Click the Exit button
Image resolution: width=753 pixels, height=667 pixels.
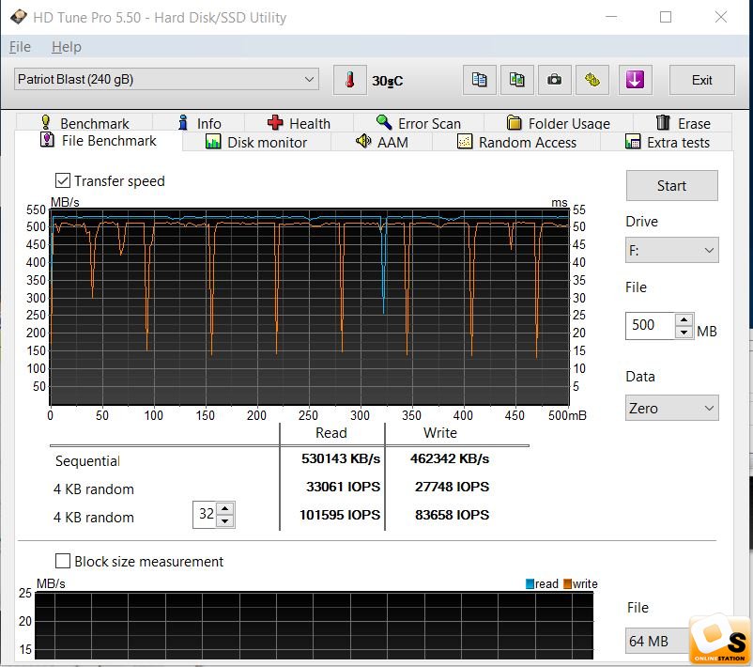tap(701, 80)
